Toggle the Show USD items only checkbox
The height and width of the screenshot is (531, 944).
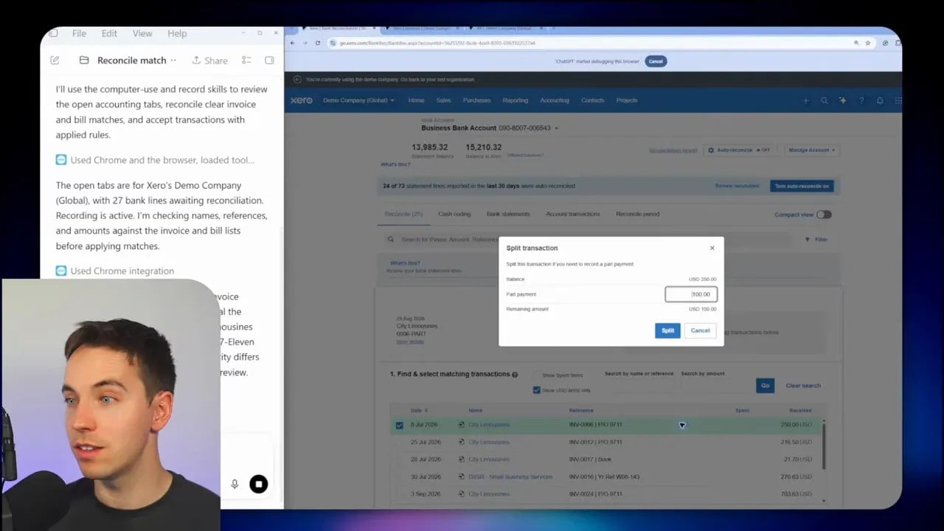pos(537,390)
